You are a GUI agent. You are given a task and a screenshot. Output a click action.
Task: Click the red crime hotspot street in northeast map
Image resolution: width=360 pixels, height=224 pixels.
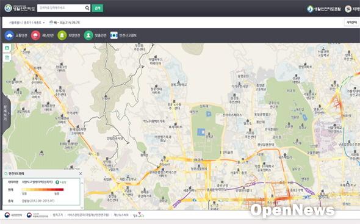click(337, 102)
